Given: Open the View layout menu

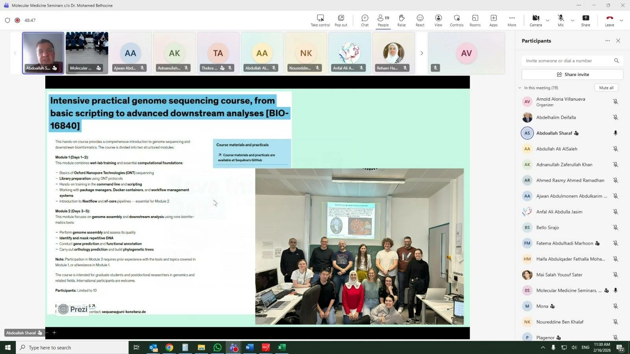Looking at the screenshot, I should coord(438,20).
